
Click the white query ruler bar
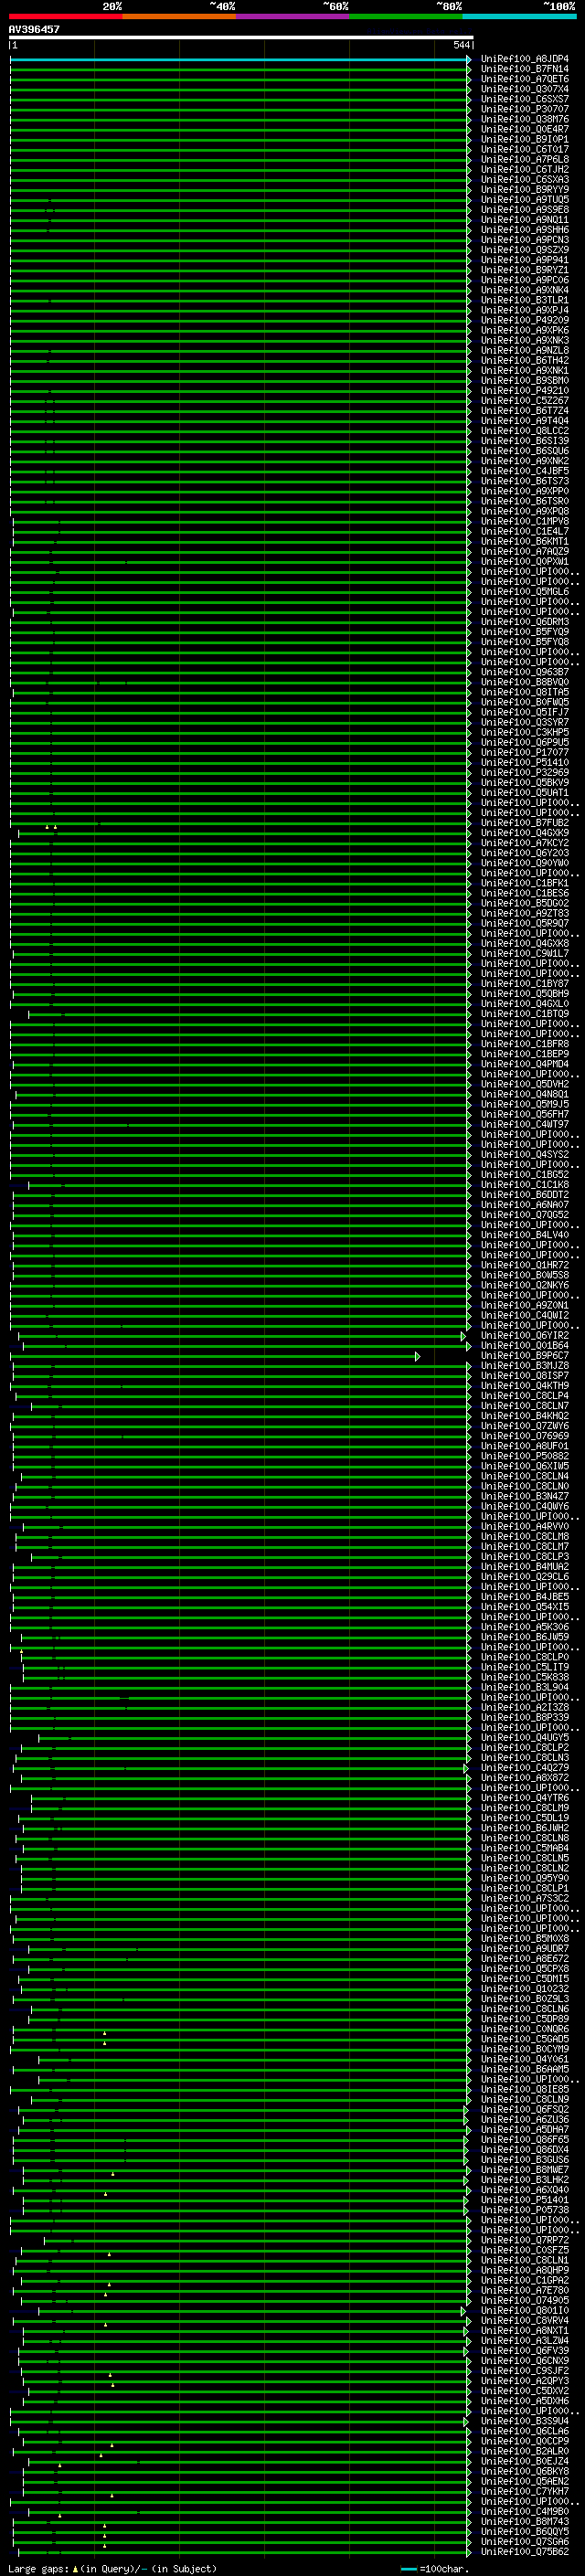[241, 37]
